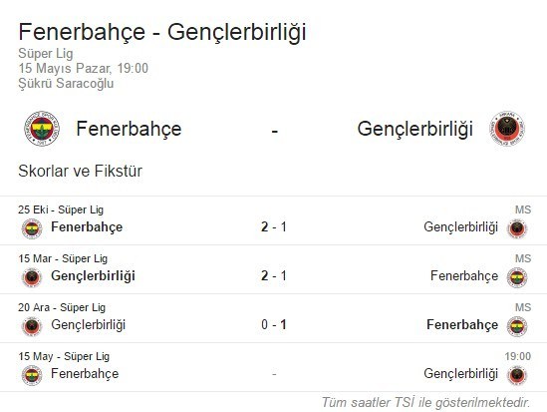The width and height of the screenshot is (547, 412).
Task: Click Fenerbahçe crest in 20 Ara match
Action: click(x=517, y=326)
